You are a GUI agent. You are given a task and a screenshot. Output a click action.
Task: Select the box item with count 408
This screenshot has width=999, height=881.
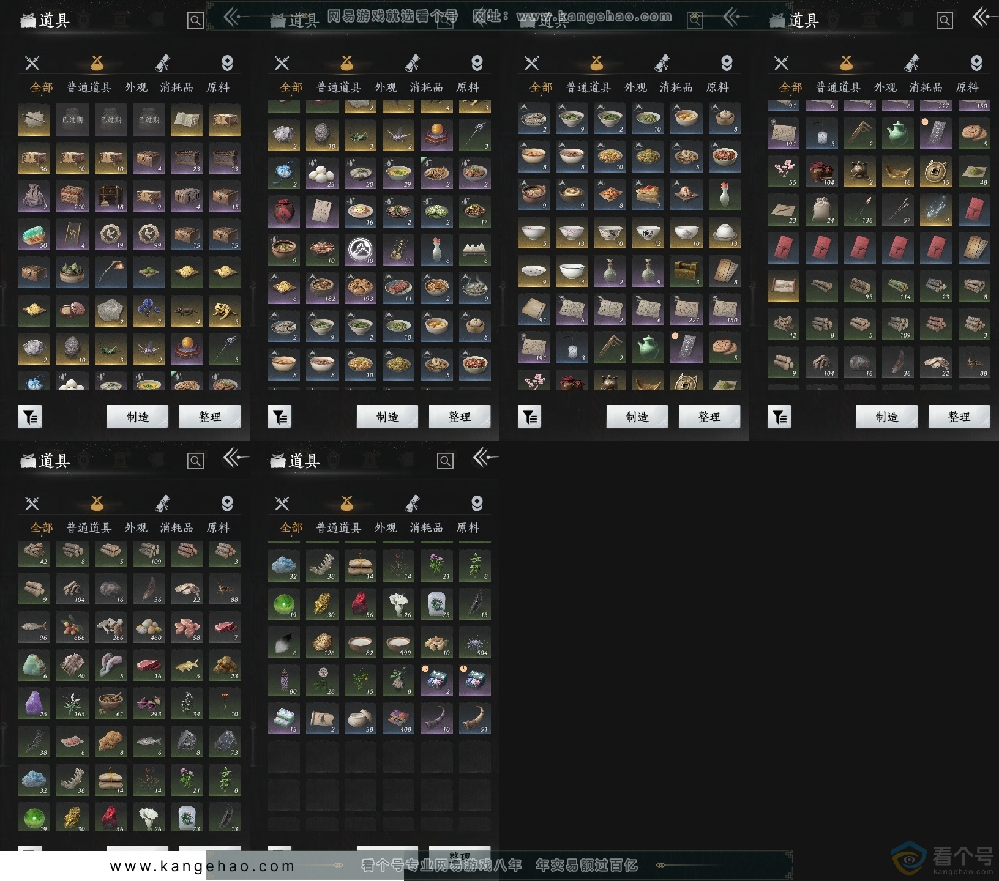pyautogui.click(x=398, y=719)
